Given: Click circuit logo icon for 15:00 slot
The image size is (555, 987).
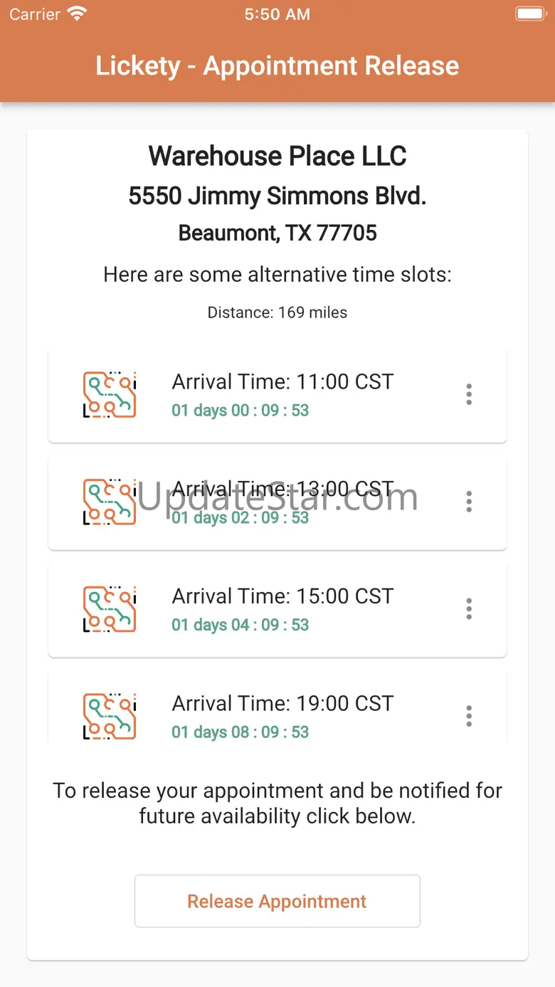Looking at the screenshot, I should click(110, 609).
